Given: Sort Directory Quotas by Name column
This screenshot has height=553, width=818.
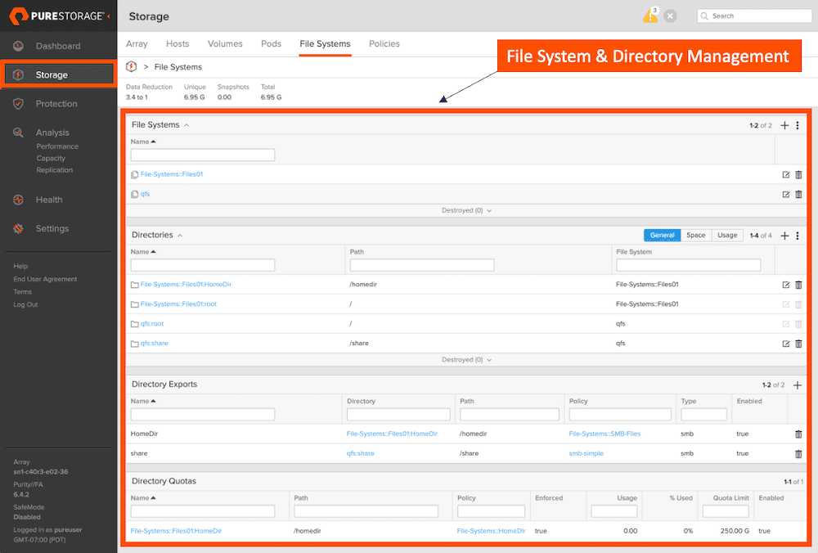Looking at the screenshot, I should pos(143,498).
